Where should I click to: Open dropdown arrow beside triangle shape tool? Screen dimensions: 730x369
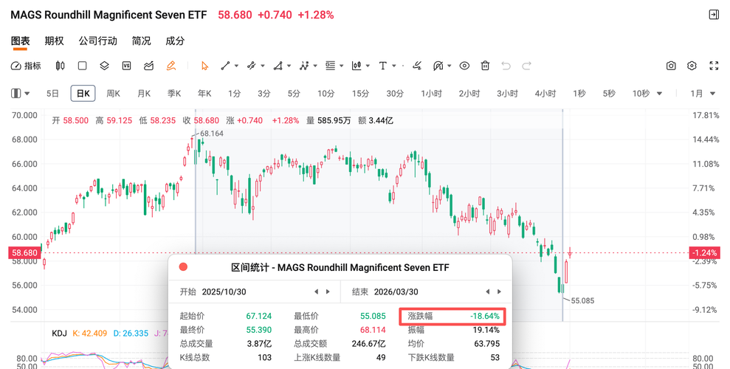(289, 66)
